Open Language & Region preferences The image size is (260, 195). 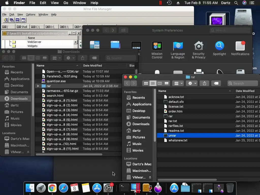click(178, 50)
